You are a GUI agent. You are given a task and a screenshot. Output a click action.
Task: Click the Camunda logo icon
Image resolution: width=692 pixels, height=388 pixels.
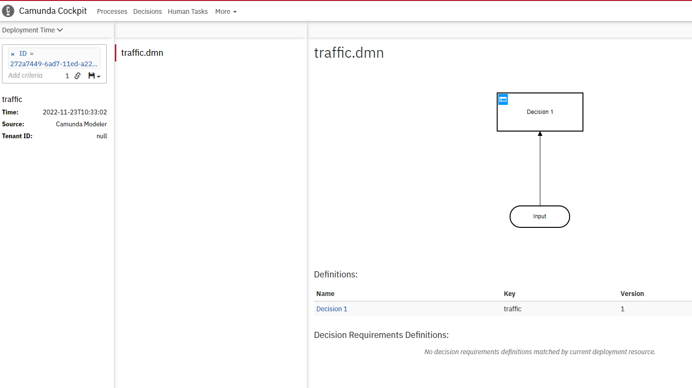tap(8, 11)
